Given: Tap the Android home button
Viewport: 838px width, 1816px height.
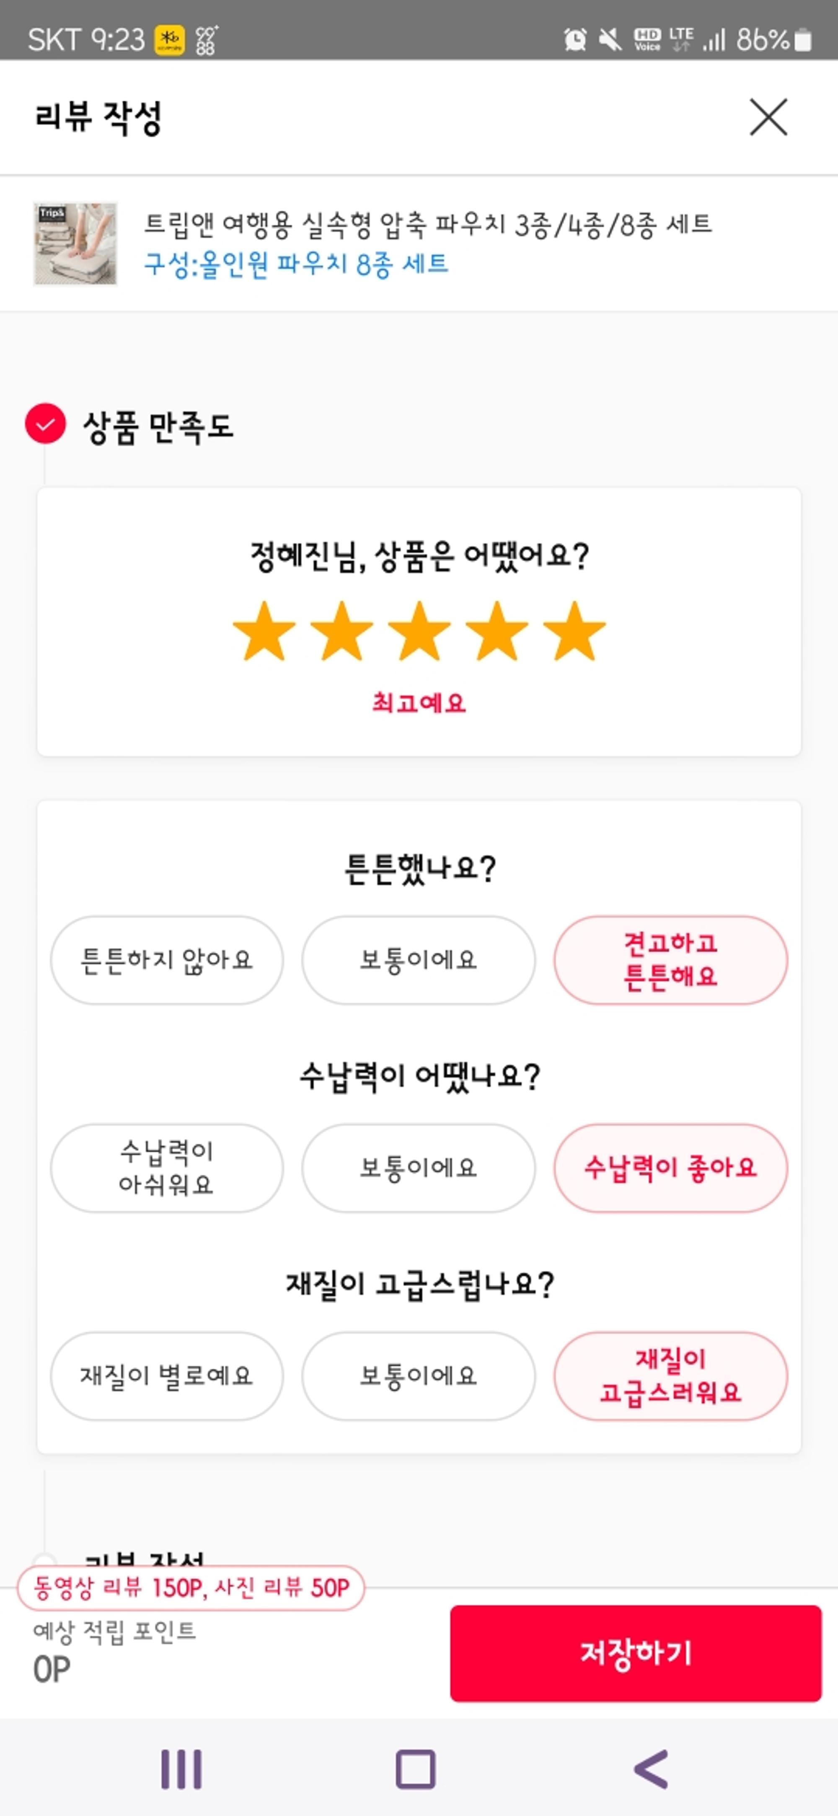Looking at the screenshot, I should (x=416, y=1769).
